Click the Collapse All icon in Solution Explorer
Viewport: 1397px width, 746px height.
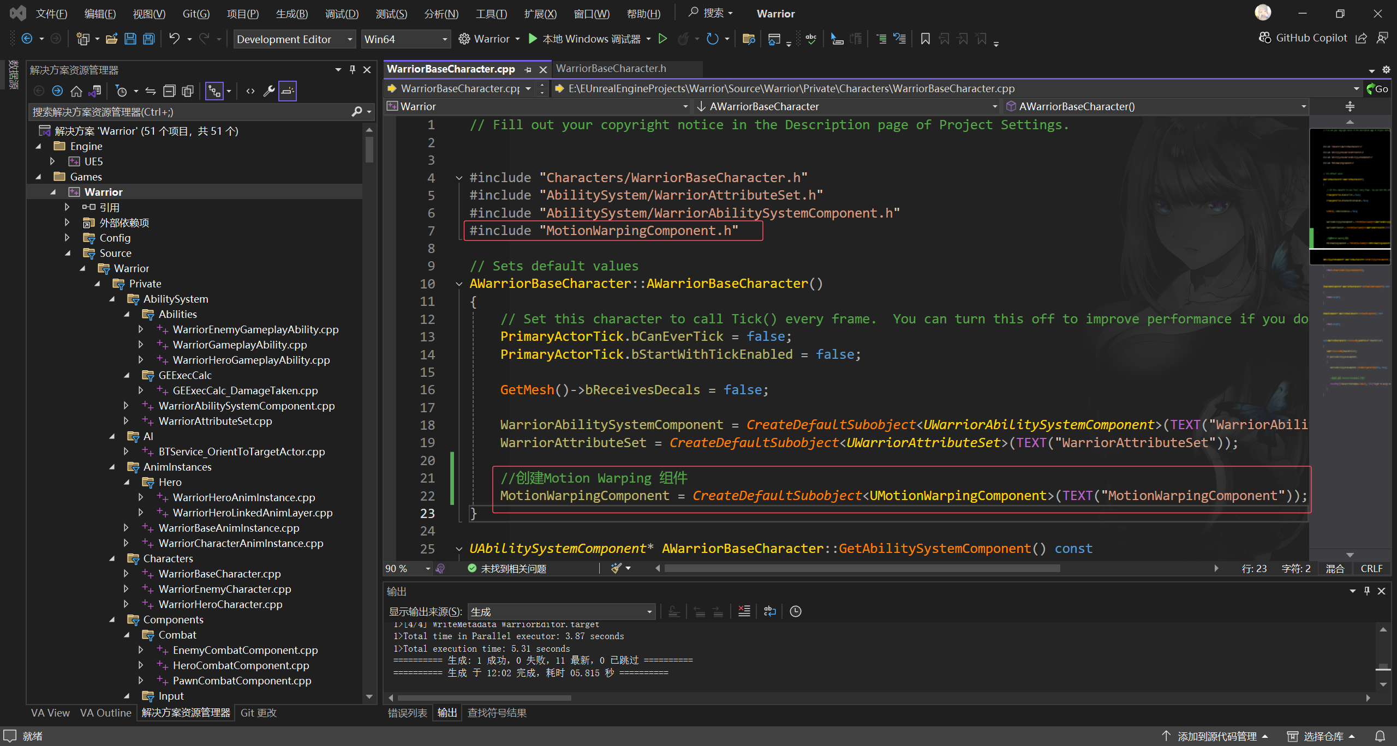click(x=170, y=91)
